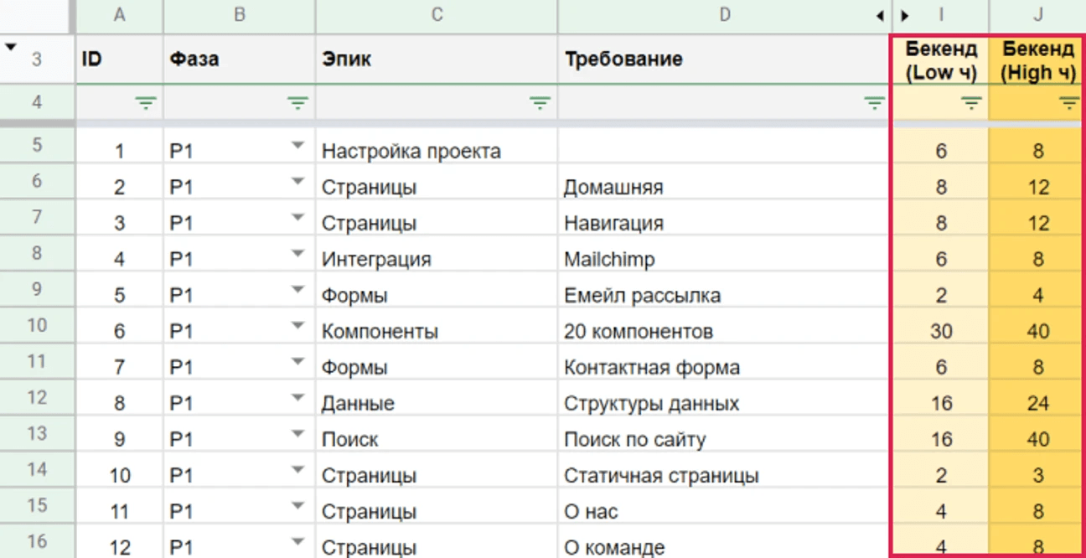Open the filter icon for Фаза column
This screenshot has width=1086, height=558.
click(297, 104)
